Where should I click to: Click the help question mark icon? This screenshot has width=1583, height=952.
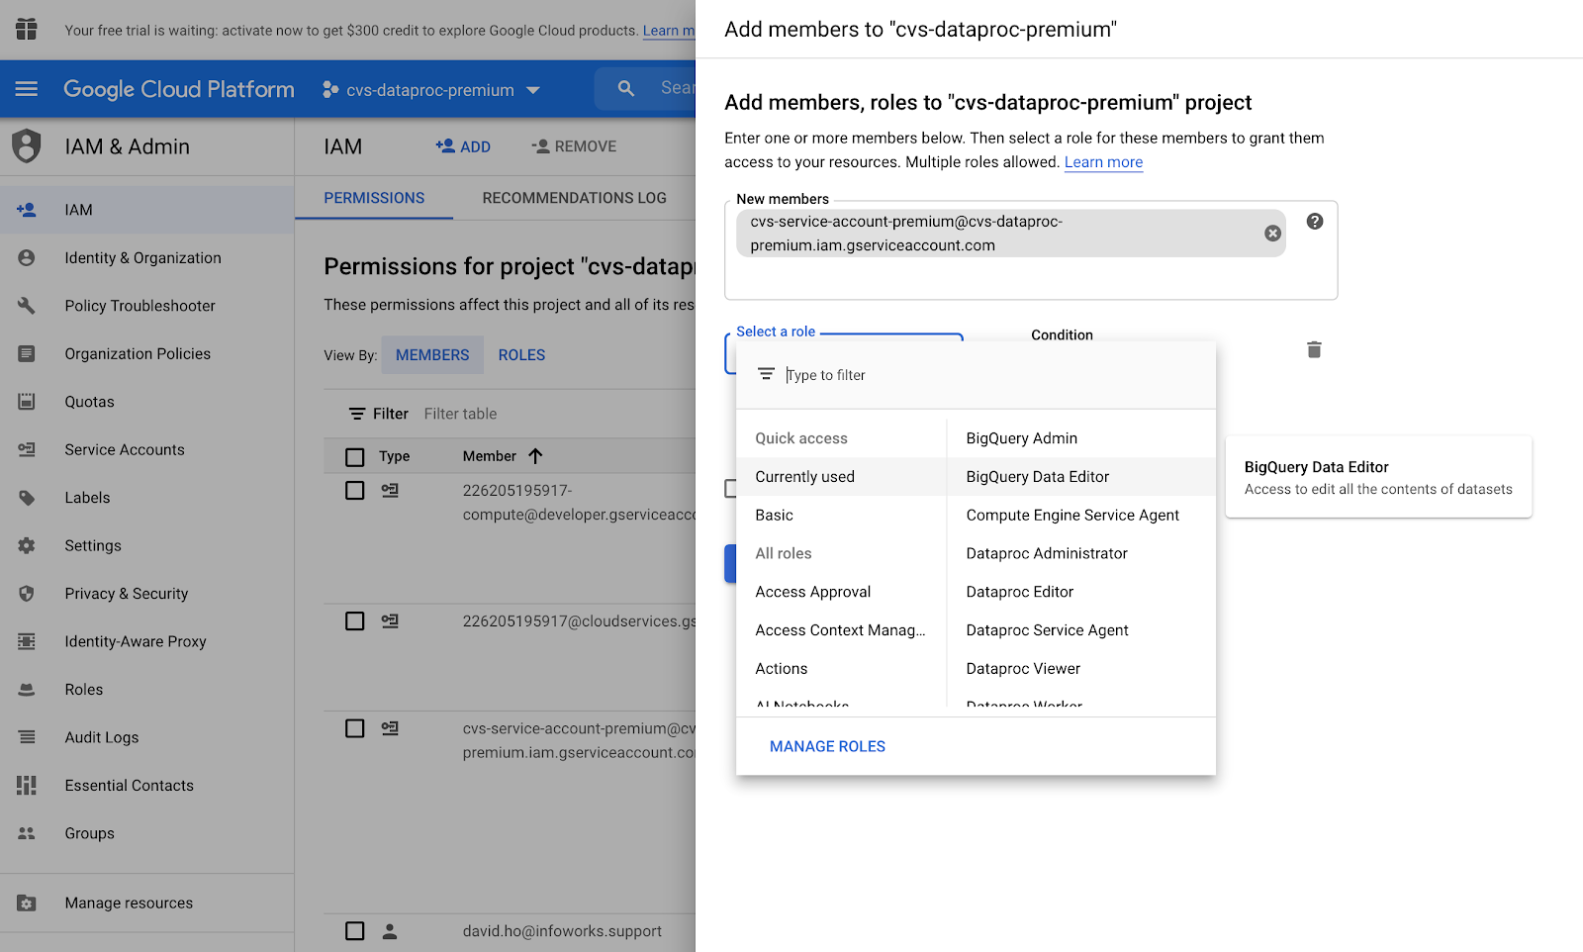[x=1315, y=222]
